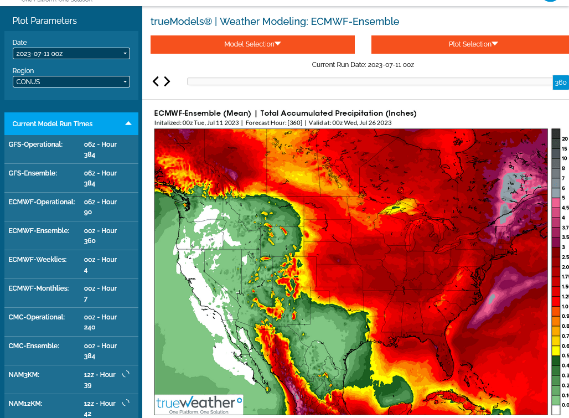Select NAM3KM model run row
Viewport: 569px width, 418px height.
click(71, 380)
